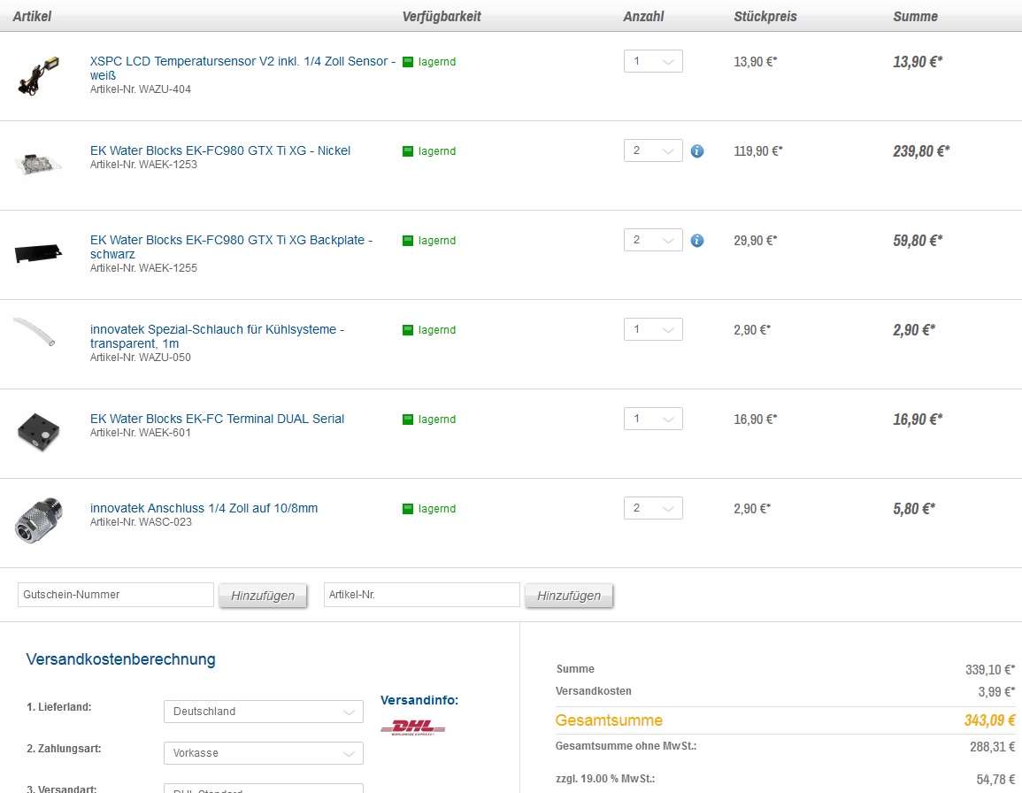Open quantity dropdown for XSPC LCD Temperatursensor
The width and height of the screenshot is (1022, 793).
click(x=653, y=61)
